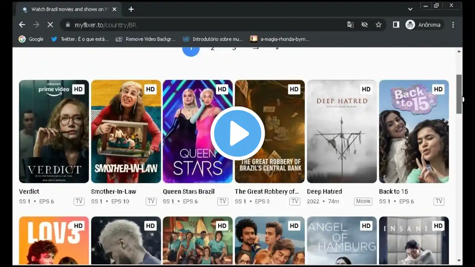Click the Remove Video Backgr... bookmark favicon
The height and width of the screenshot is (267, 475).
pyautogui.click(x=119, y=39)
